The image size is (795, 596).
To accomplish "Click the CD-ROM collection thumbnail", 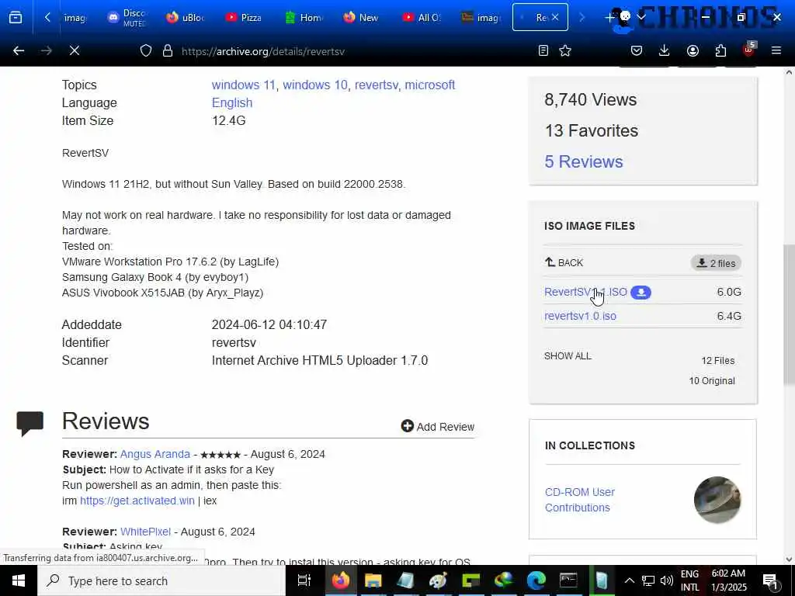I will pos(717,500).
